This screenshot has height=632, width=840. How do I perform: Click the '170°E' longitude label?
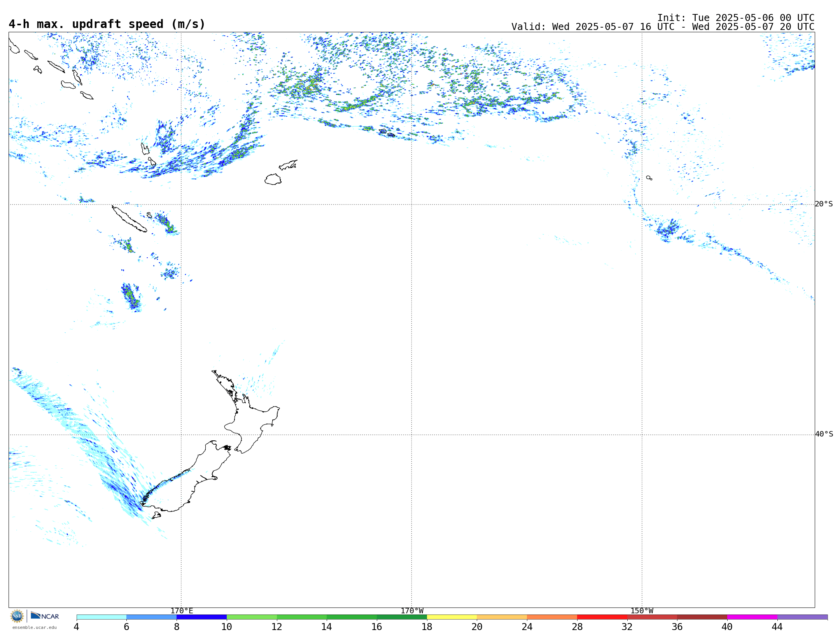182,611
